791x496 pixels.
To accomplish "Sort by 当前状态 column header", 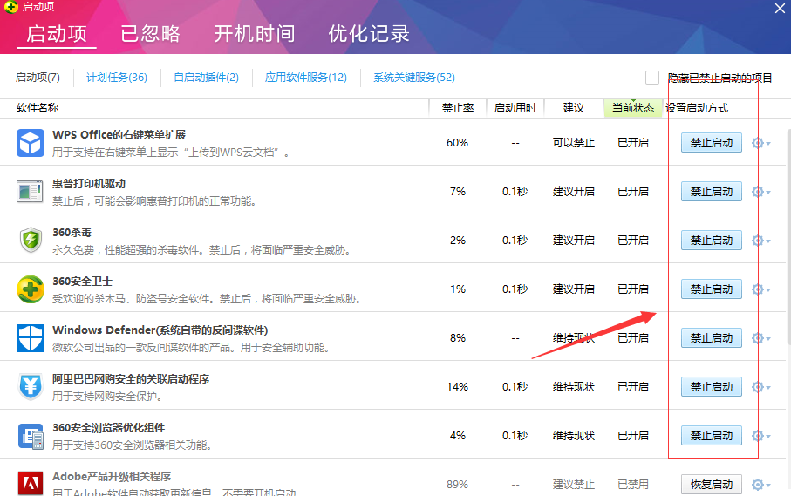I will coord(633,108).
